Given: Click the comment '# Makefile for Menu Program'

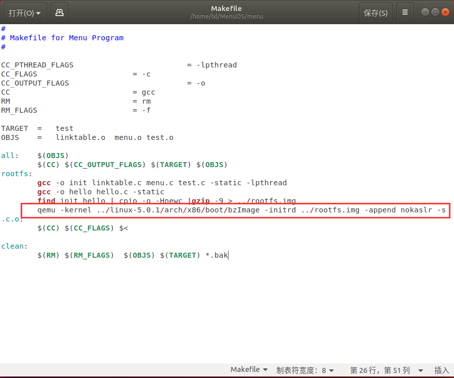Looking at the screenshot, I should coord(62,38).
